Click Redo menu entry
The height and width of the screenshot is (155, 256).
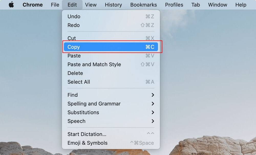pyautogui.click(x=73, y=25)
